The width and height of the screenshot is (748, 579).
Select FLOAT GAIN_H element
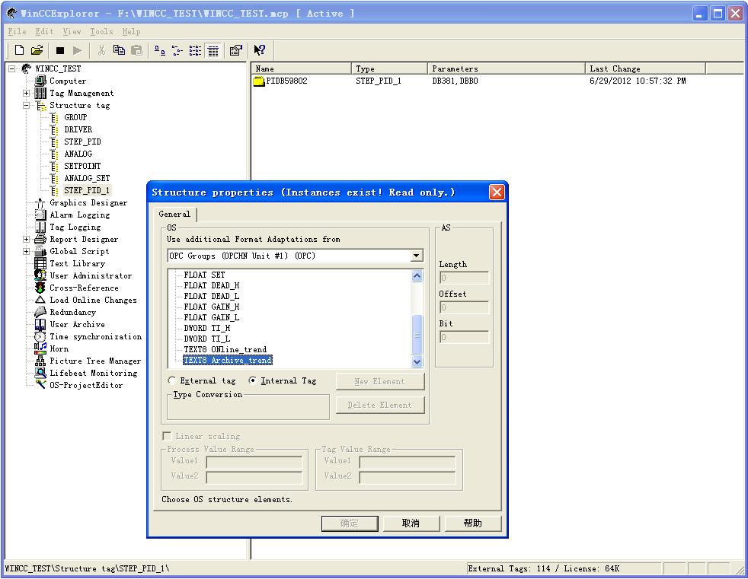pos(211,307)
